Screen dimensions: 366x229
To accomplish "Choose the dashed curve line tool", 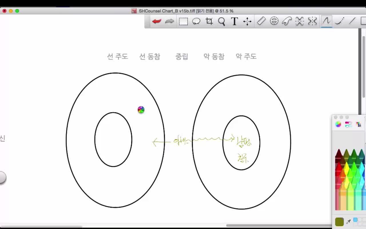I will pyautogui.click(x=339, y=21).
